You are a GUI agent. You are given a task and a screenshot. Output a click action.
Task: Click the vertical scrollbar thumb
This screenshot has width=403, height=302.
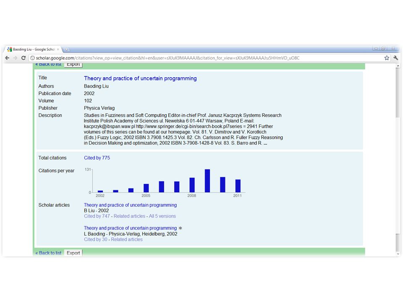(398, 92)
